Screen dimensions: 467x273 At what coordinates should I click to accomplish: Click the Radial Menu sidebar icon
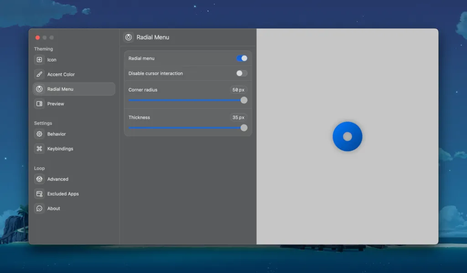click(x=39, y=89)
